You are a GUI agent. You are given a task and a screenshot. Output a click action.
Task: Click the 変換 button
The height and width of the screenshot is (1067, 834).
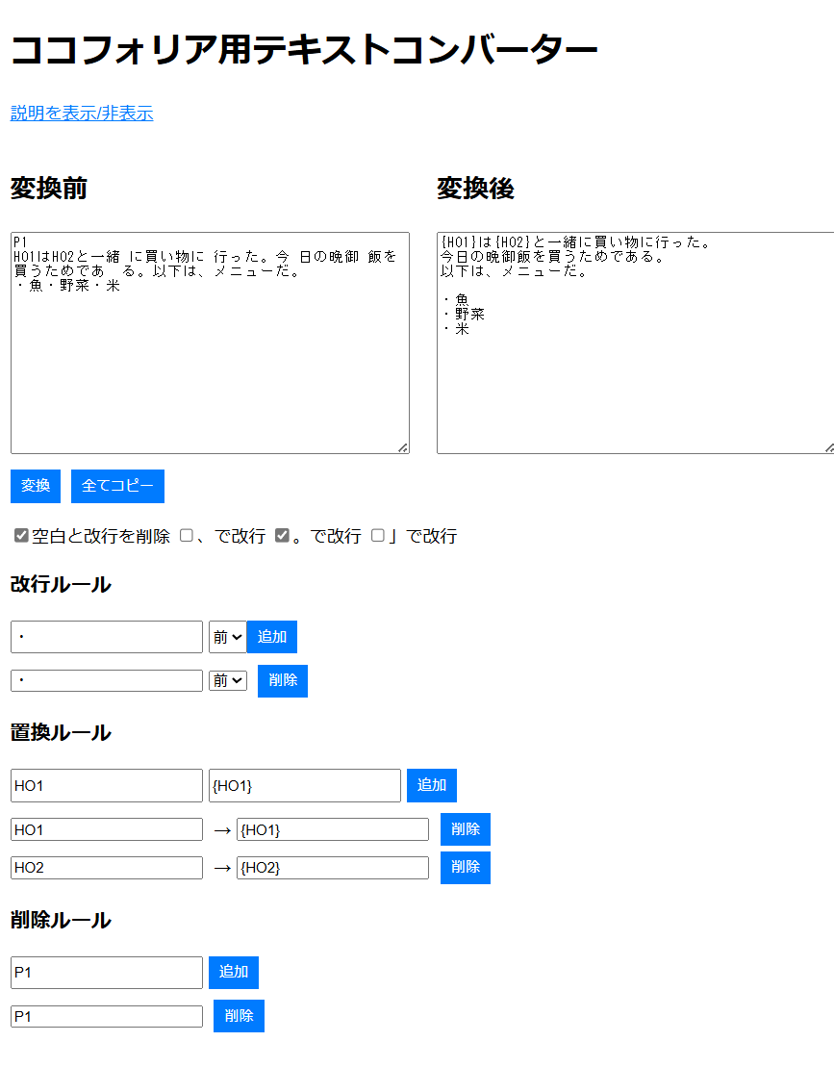[x=36, y=486]
